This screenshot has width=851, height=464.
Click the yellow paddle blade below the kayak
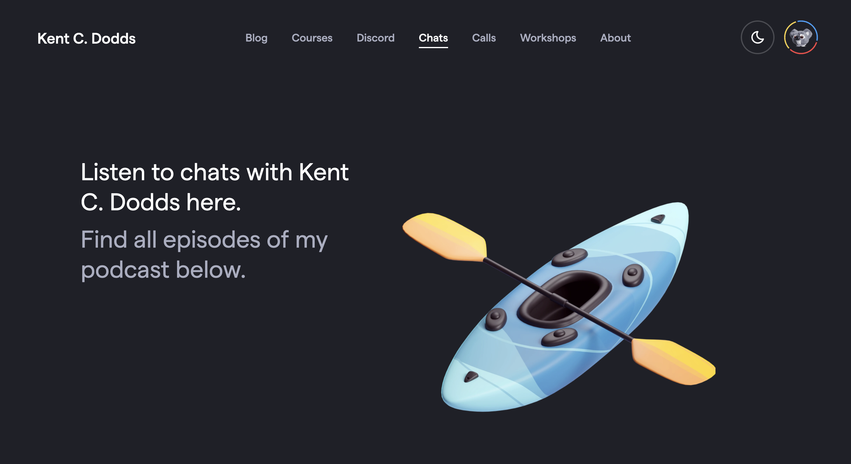tap(673, 361)
